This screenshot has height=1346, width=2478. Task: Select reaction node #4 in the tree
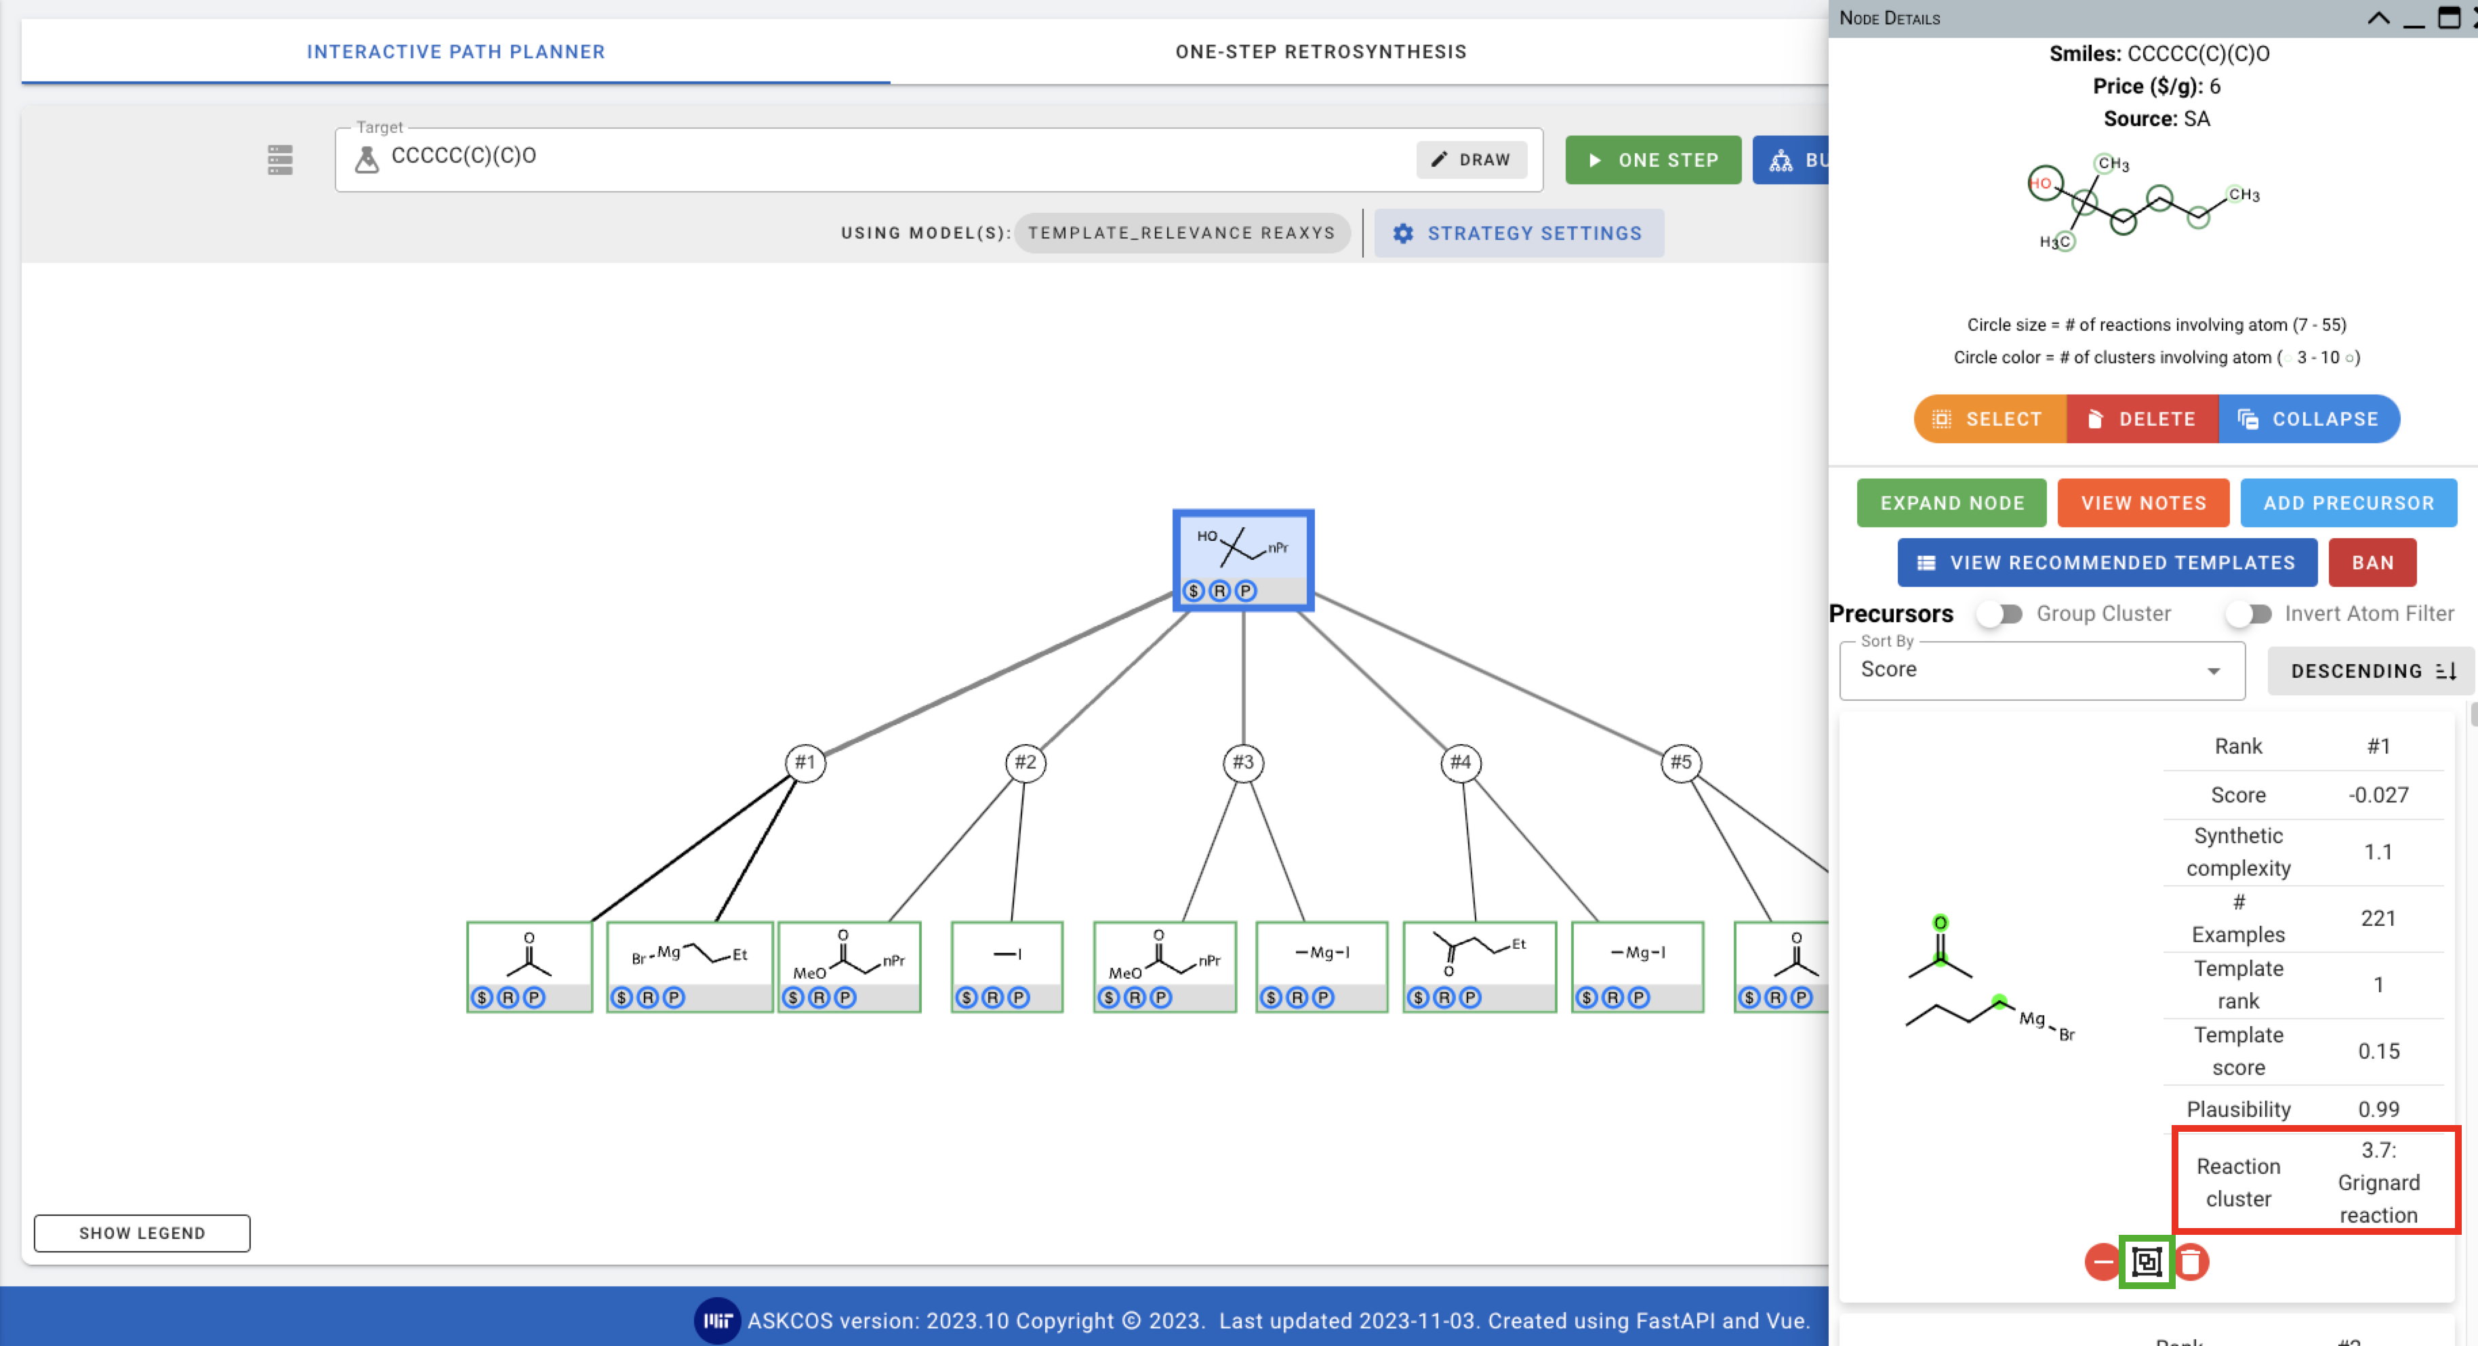[x=1461, y=763]
